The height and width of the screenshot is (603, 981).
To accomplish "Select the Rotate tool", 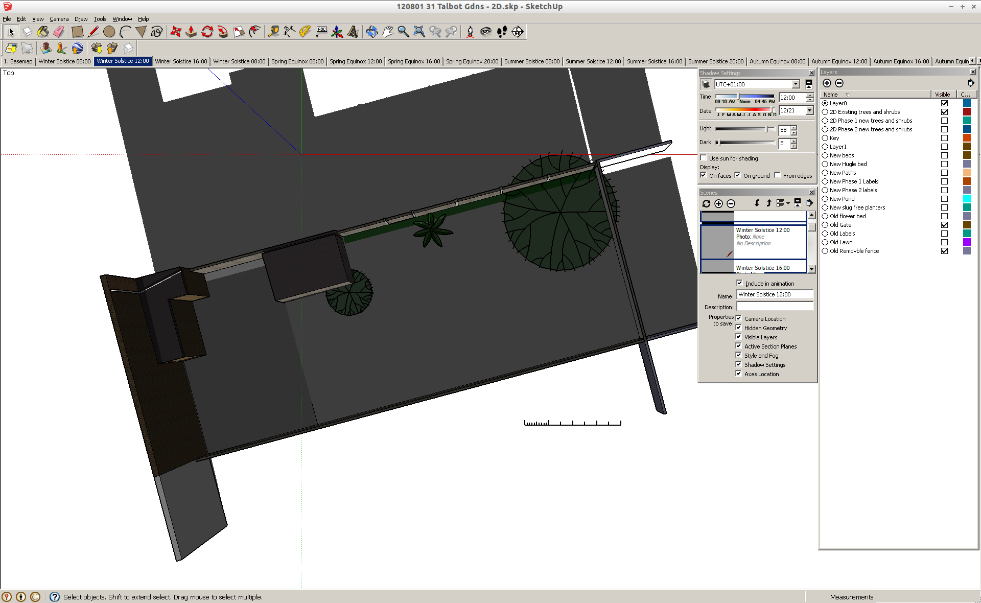I will tap(207, 32).
